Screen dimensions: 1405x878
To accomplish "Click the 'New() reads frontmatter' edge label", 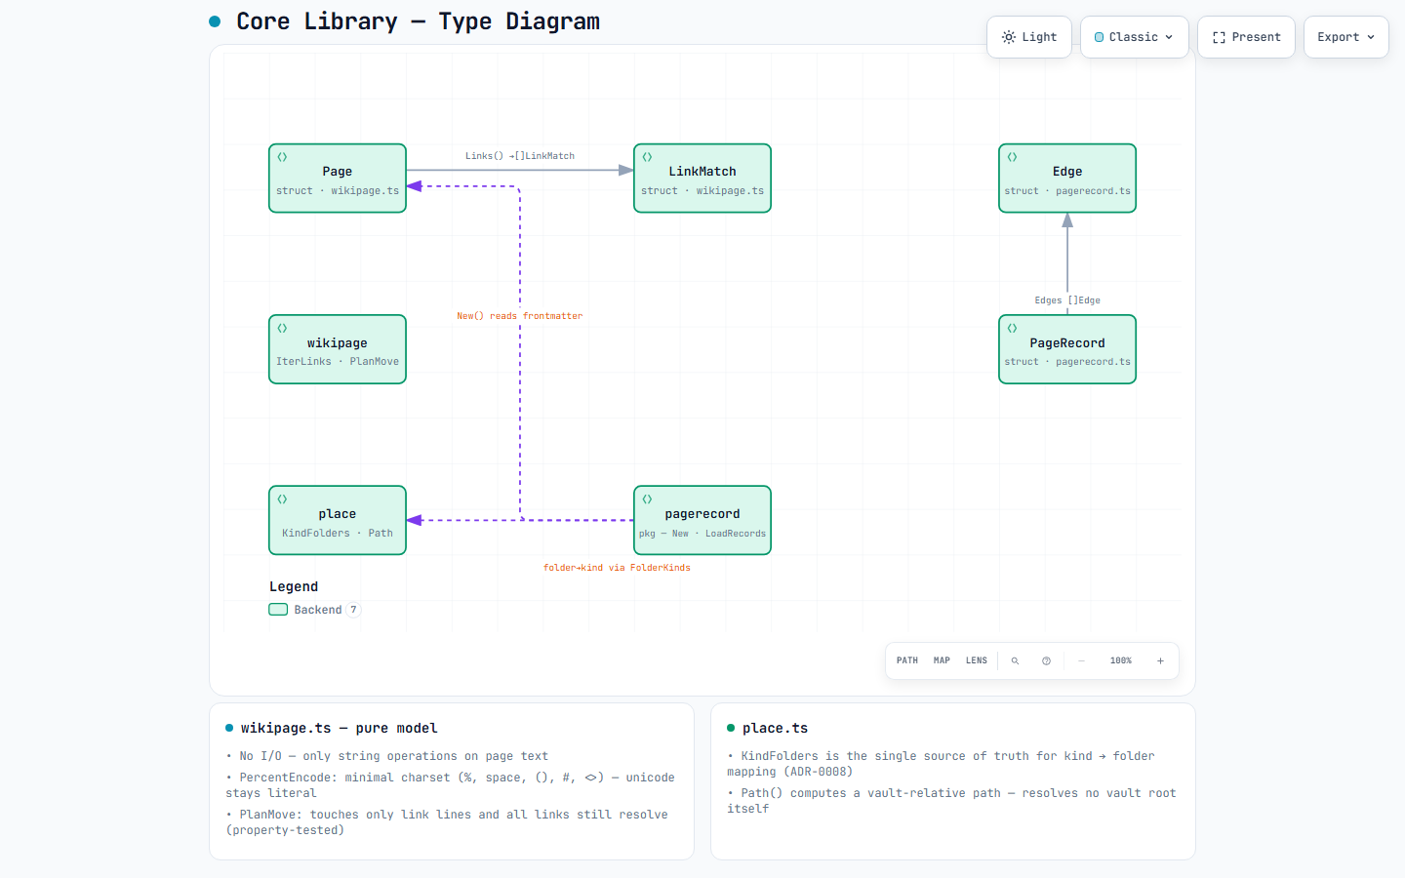I will coord(520,316).
